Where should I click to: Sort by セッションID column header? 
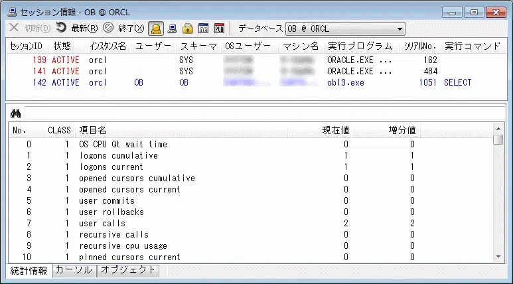click(26, 46)
